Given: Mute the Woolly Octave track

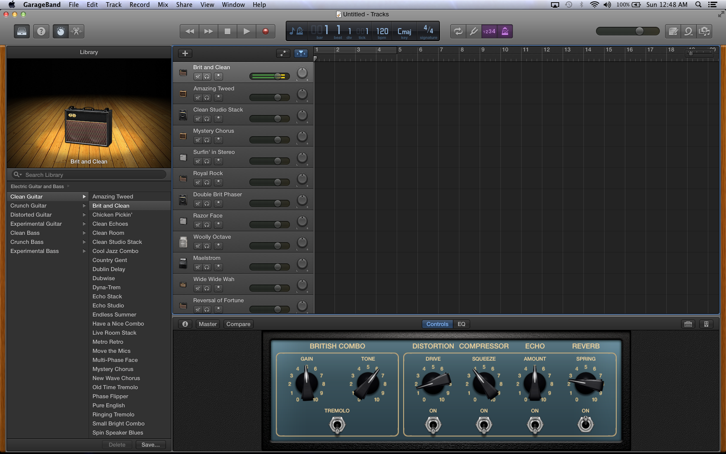Looking at the screenshot, I should 198,246.
